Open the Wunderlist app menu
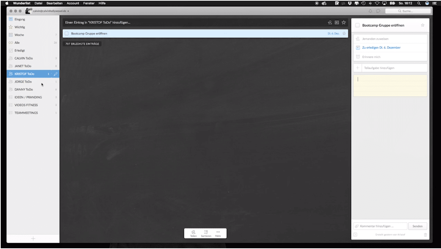441x249 pixels. 22,3
